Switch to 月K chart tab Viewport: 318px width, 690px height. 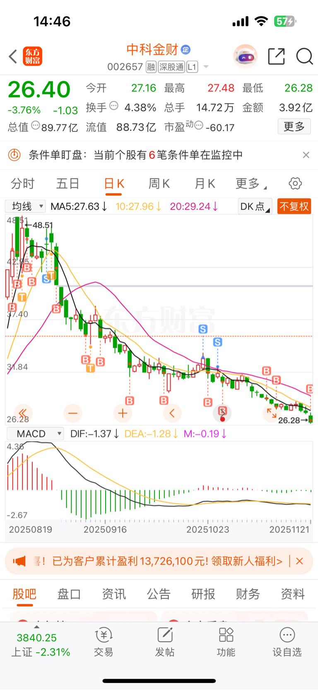pyautogui.click(x=205, y=183)
